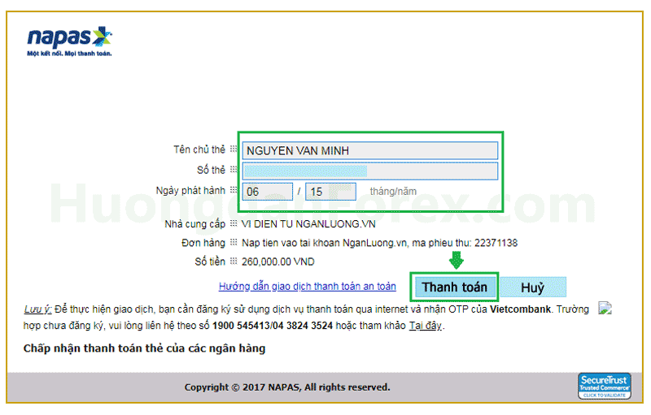The height and width of the screenshot is (415, 651).
Task: Click the tháng/năm hint text
Action: [x=393, y=192]
